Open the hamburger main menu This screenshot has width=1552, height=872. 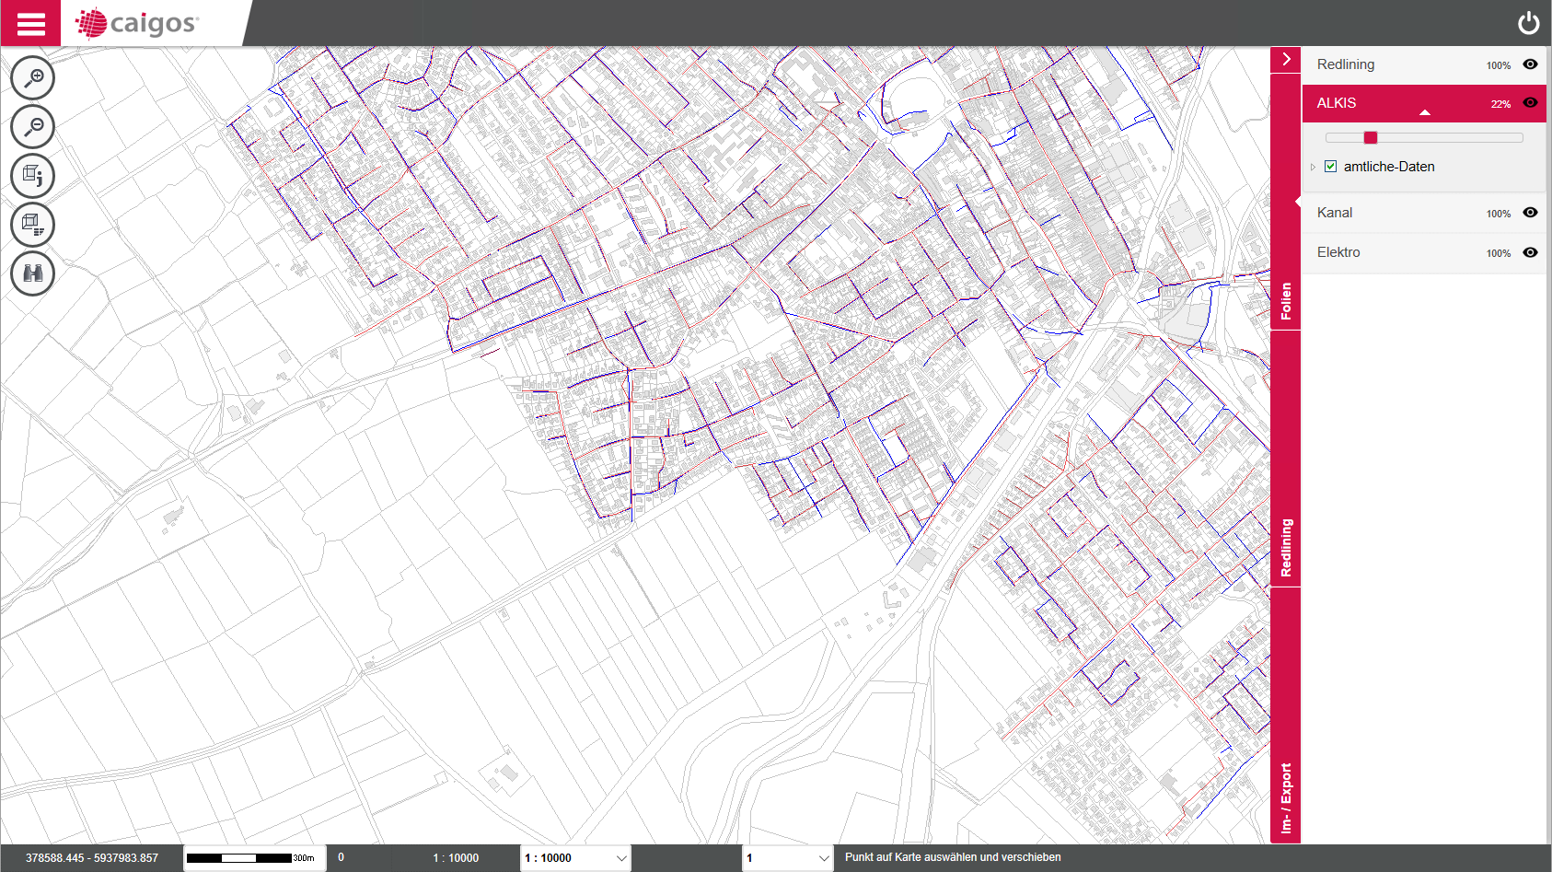30,23
